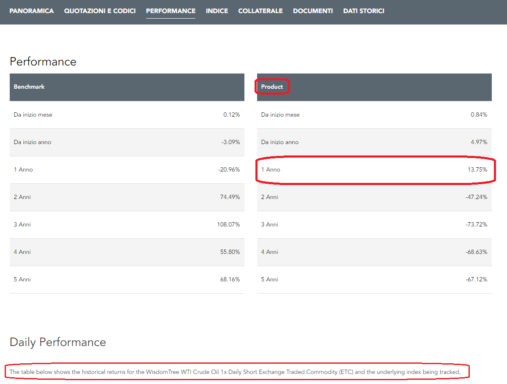Switch to the DOCUMENTI tab
Image resolution: width=507 pixels, height=384 pixels.
coord(313,11)
